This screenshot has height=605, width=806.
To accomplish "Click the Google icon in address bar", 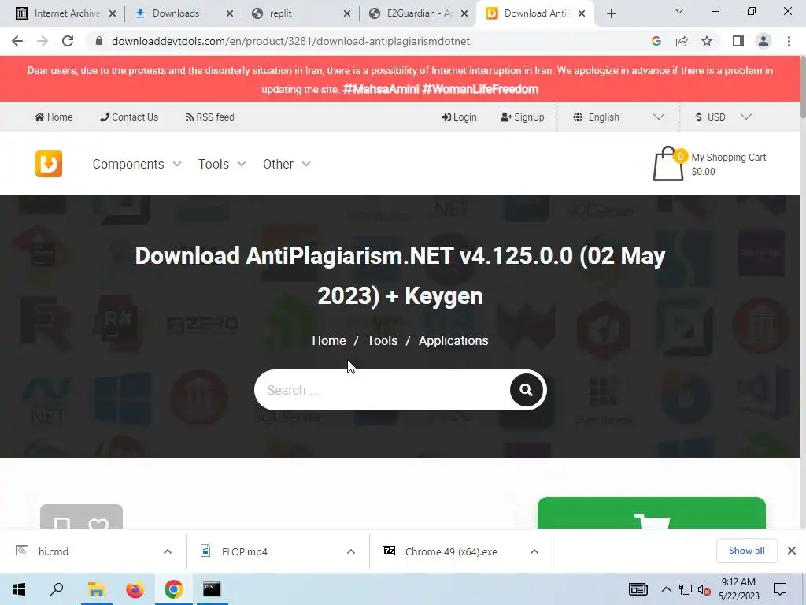I will pyautogui.click(x=656, y=41).
